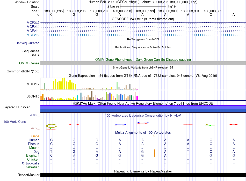Click the light-blue MCF2L2 transcript label
246x181 pixels.
pos(33,35)
